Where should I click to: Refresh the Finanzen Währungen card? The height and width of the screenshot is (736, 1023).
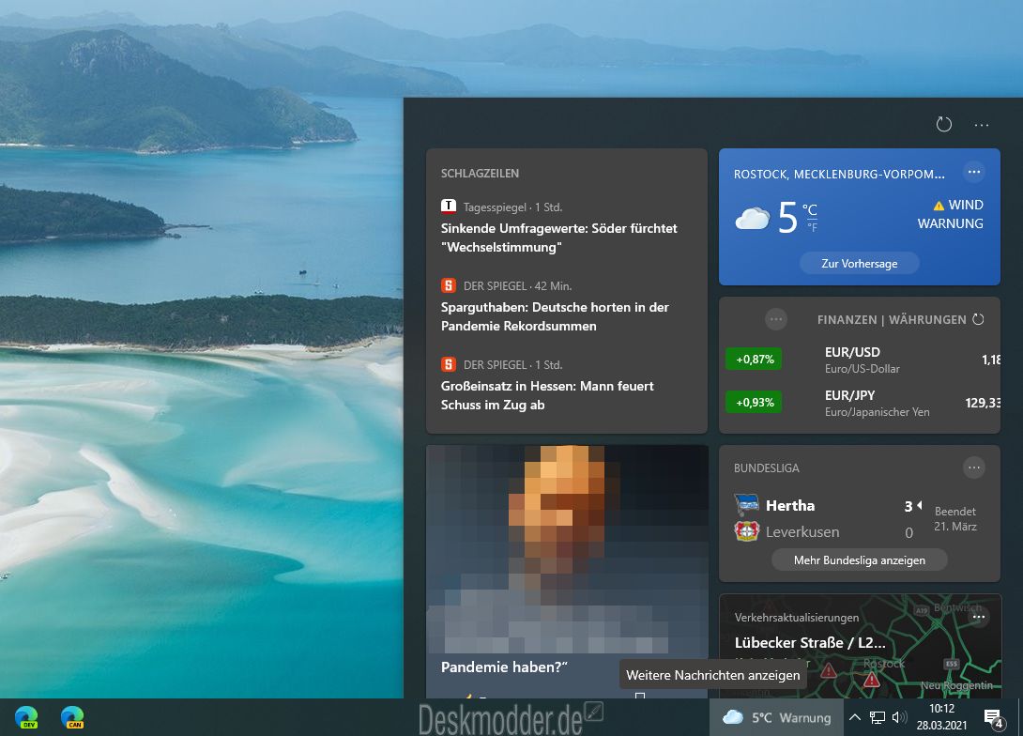pyautogui.click(x=978, y=319)
